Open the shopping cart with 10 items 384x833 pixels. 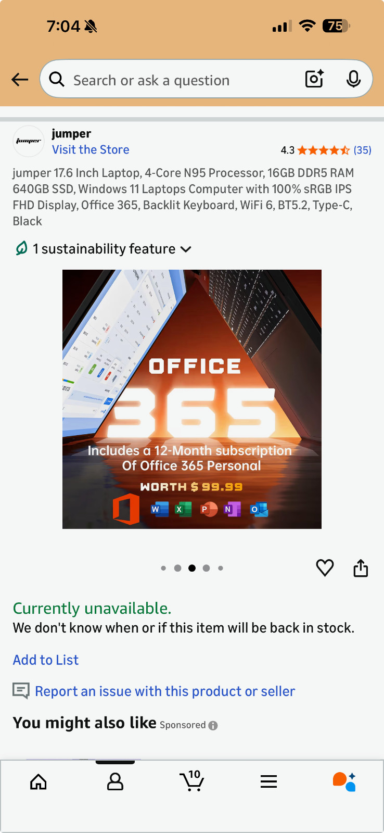pos(192,780)
